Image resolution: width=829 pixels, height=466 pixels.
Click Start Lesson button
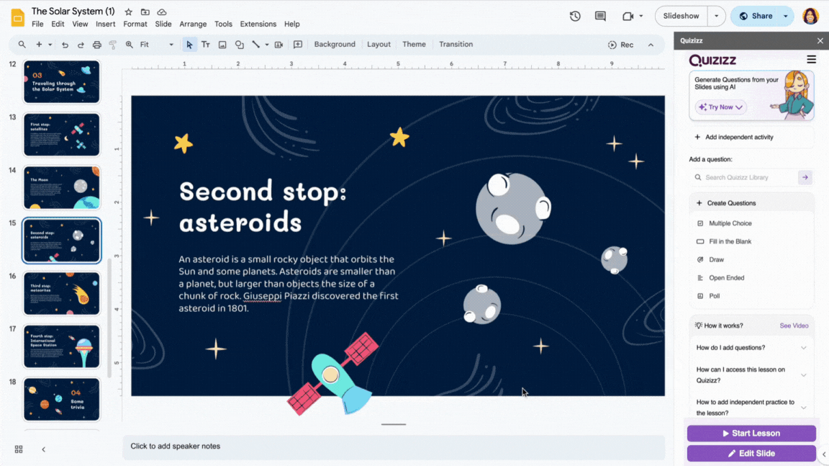pos(751,433)
